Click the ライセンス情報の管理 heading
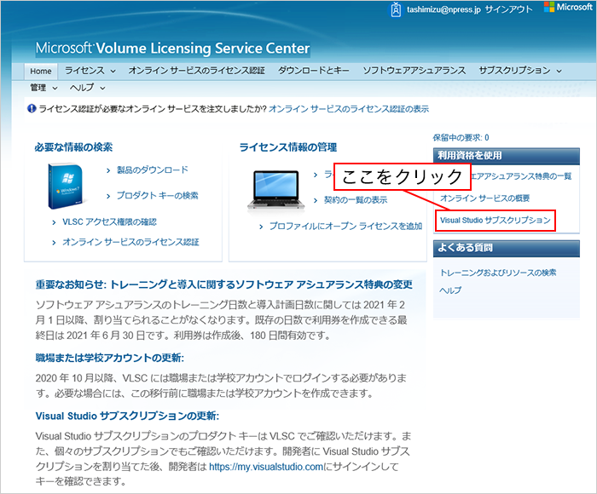 pyautogui.click(x=288, y=147)
